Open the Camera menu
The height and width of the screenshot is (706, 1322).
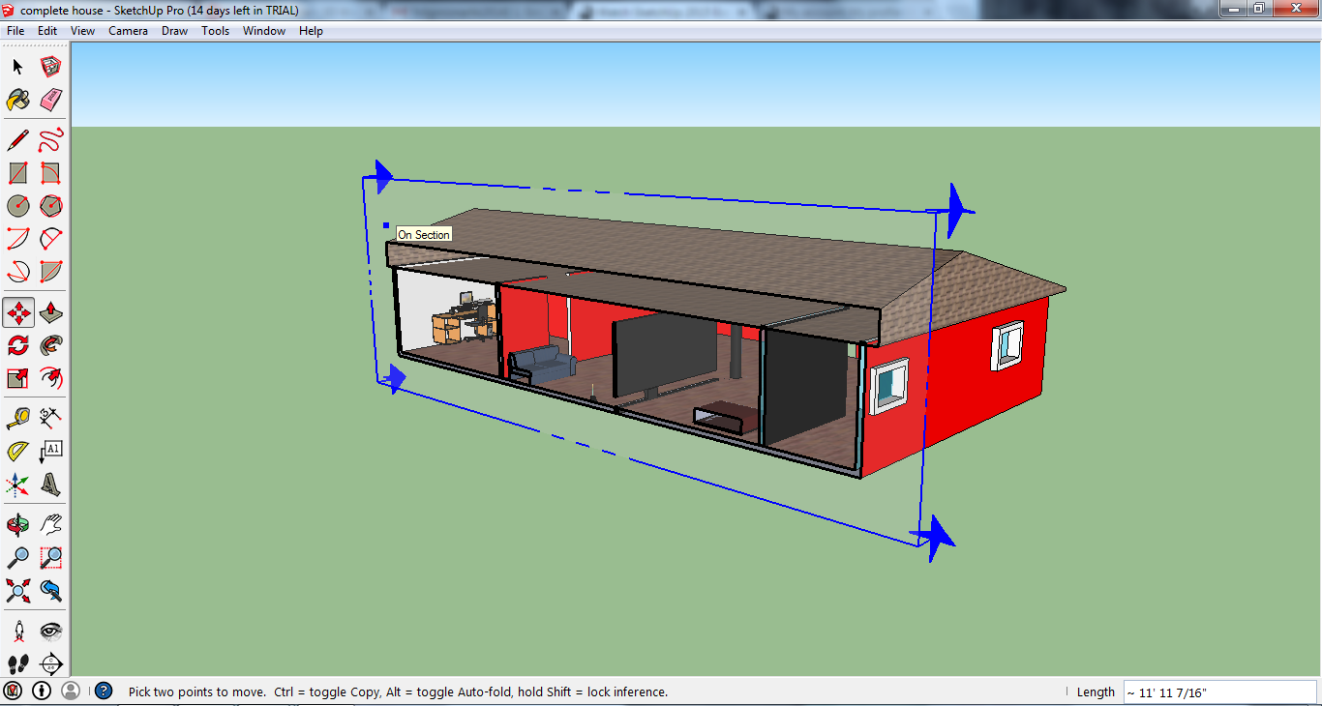pyautogui.click(x=128, y=30)
